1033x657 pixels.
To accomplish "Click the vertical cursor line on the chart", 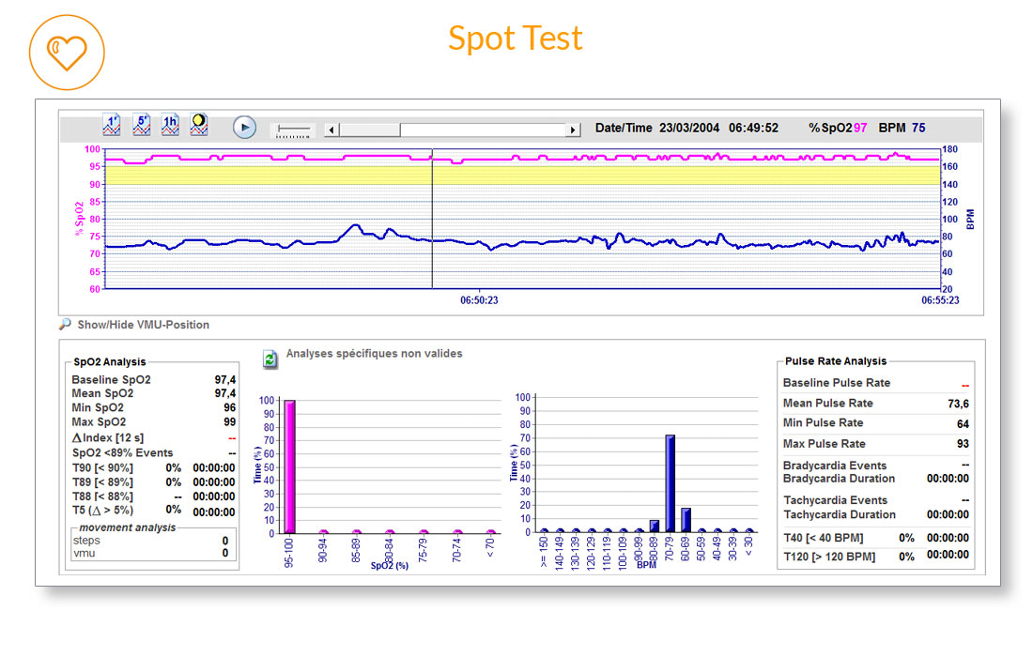I will pyautogui.click(x=432, y=219).
